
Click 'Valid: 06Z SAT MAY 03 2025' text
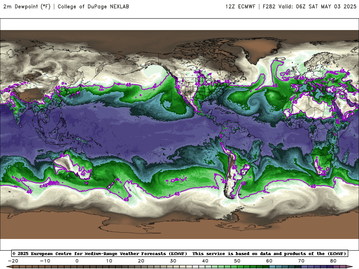(x=317, y=7)
